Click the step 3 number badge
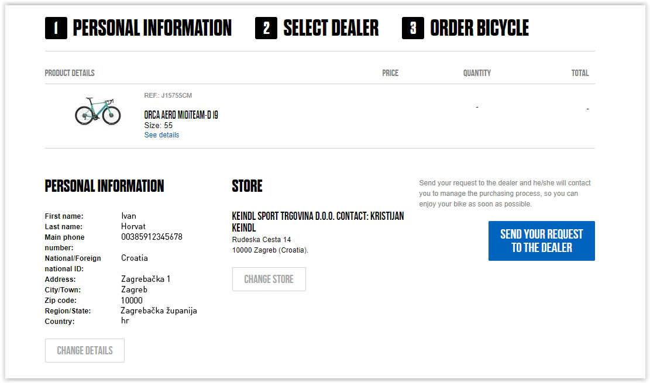 (x=413, y=28)
